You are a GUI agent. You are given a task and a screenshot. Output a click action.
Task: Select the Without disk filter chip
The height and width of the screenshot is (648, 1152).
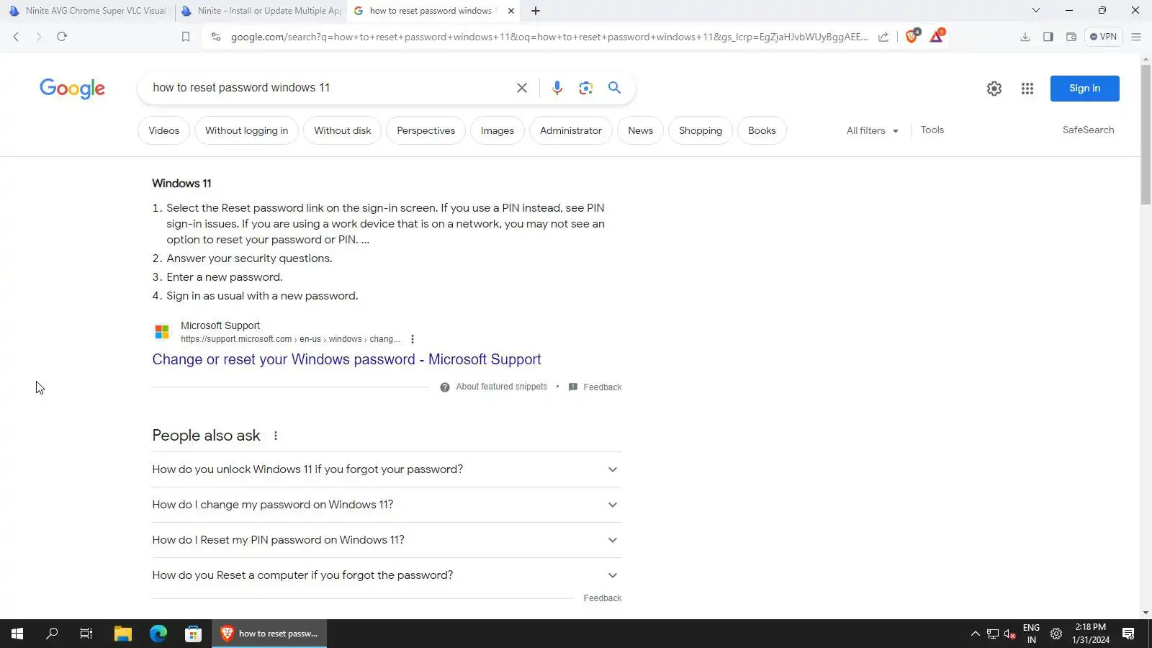pyautogui.click(x=343, y=130)
